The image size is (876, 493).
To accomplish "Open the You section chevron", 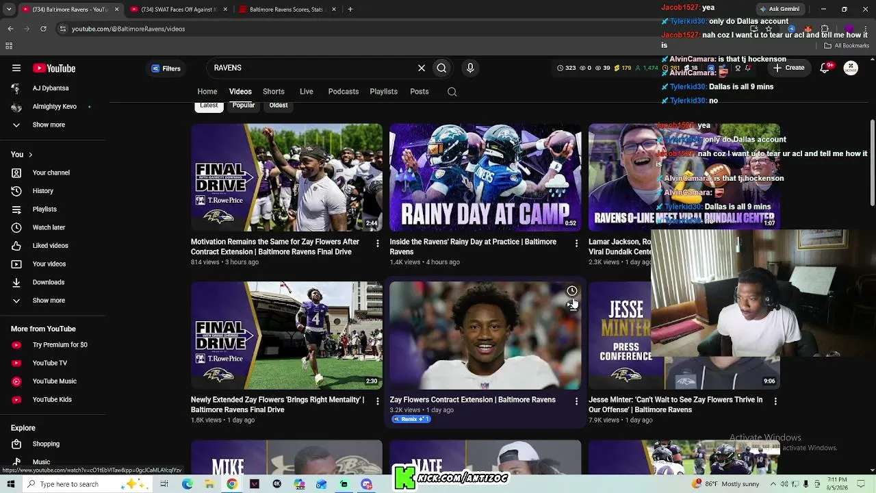I will pos(30,155).
